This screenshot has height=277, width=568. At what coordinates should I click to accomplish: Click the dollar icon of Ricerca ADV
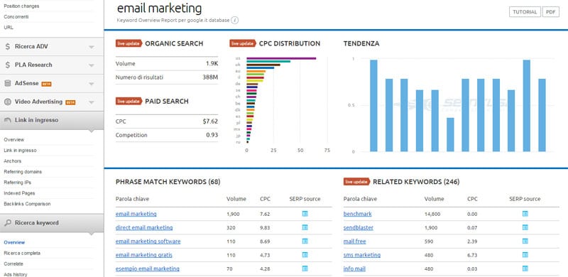click(8, 46)
